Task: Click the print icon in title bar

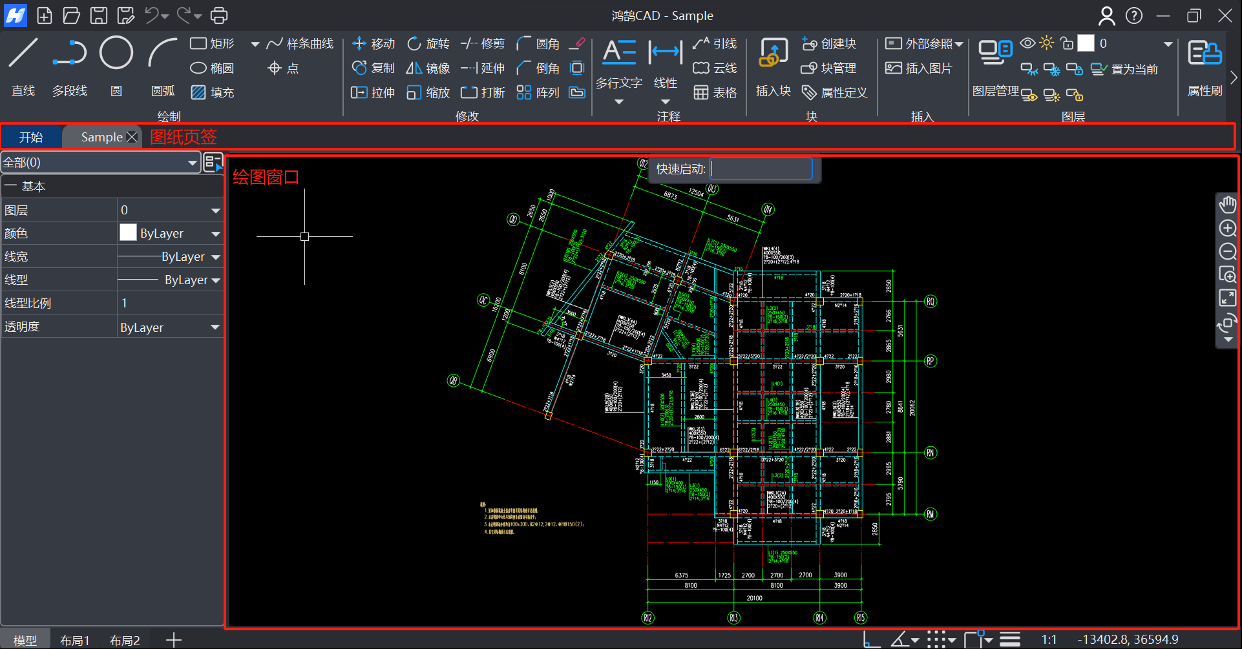Action: click(x=220, y=15)
